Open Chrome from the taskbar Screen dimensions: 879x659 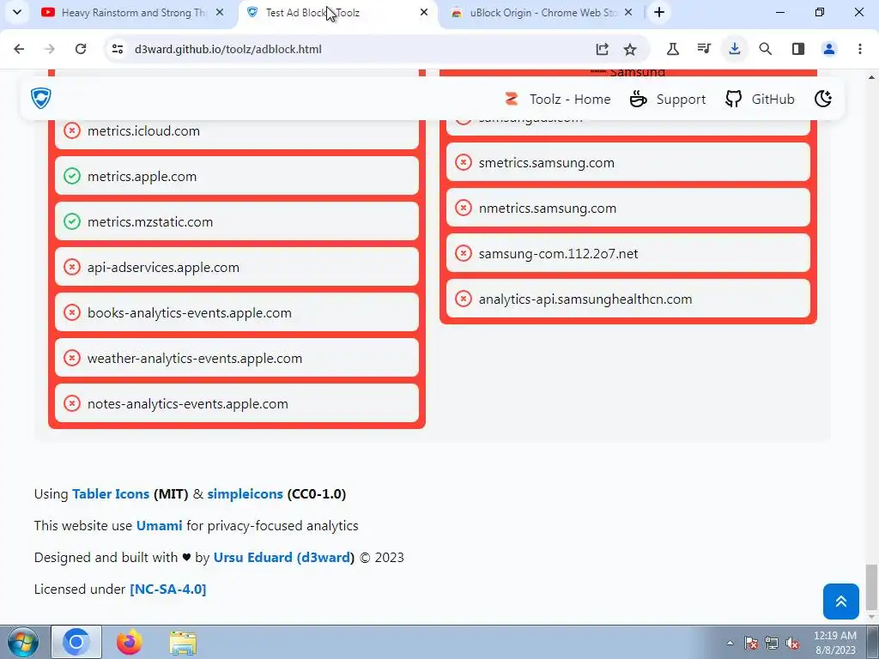click(x=76, y=642)
